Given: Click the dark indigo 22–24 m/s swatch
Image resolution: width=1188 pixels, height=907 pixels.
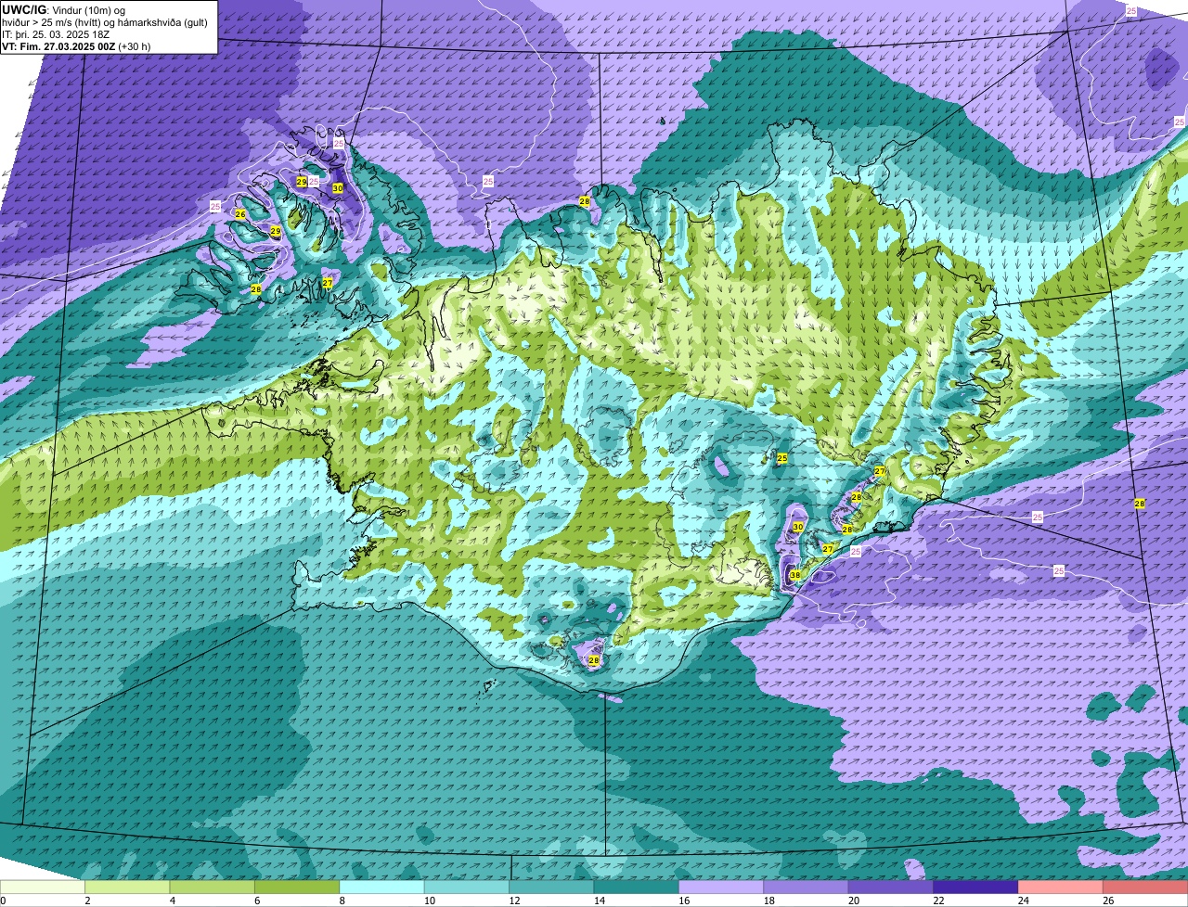Looking at the screenshot, I should point(976,887).
